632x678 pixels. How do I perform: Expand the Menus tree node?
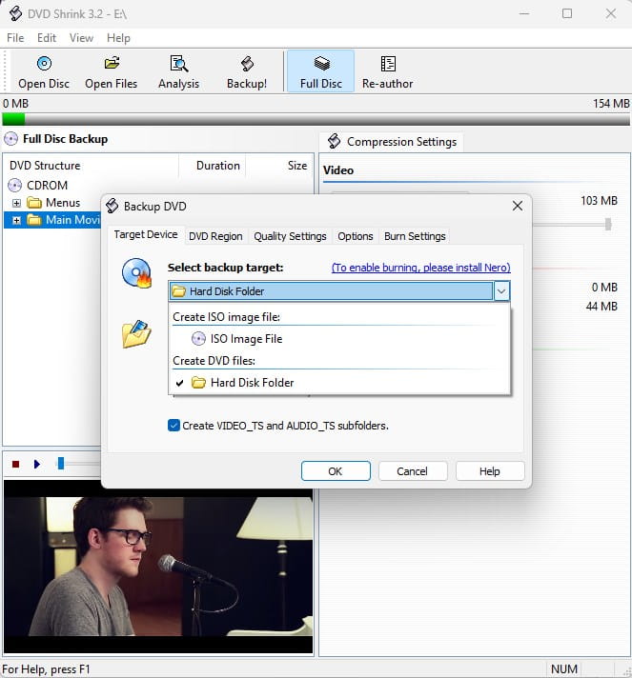point(16,203)
